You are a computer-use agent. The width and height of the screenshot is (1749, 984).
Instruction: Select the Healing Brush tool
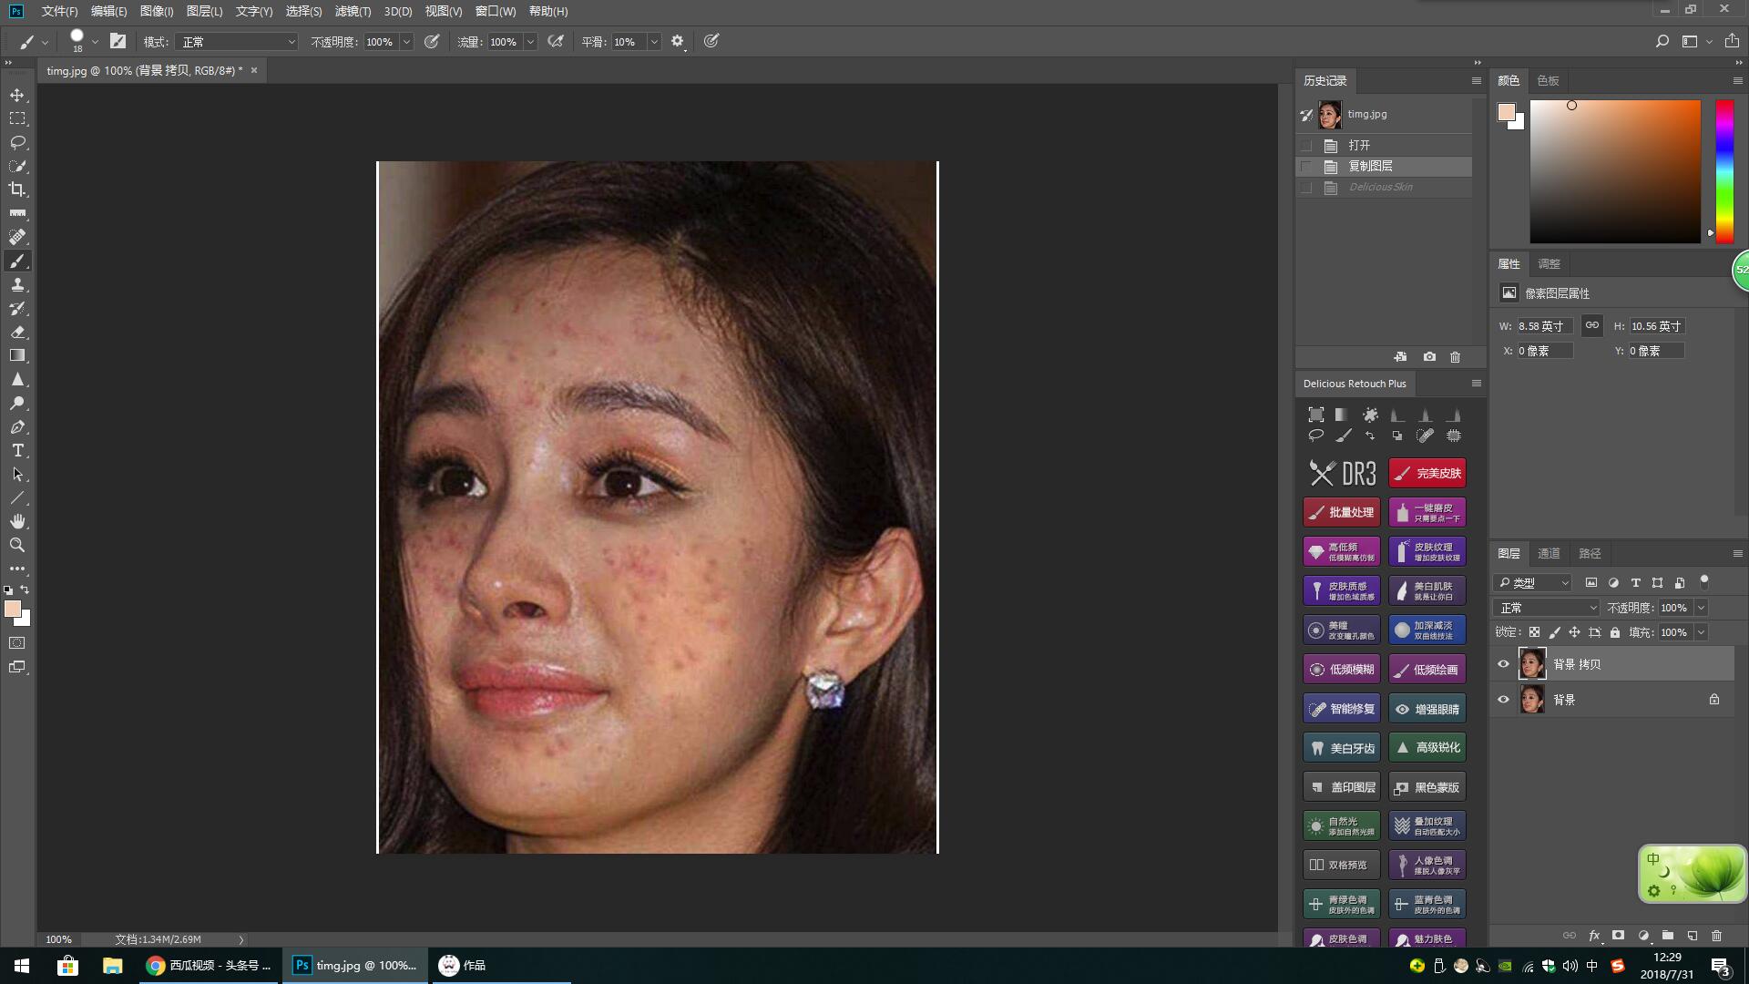coord(17,237)
